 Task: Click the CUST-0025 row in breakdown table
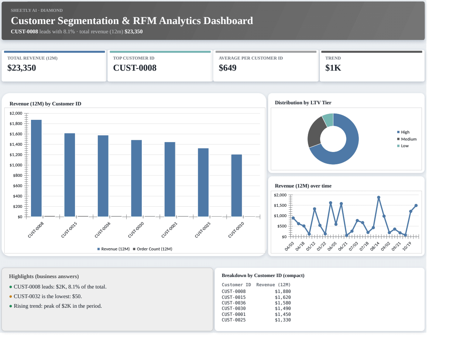(256, 320)
